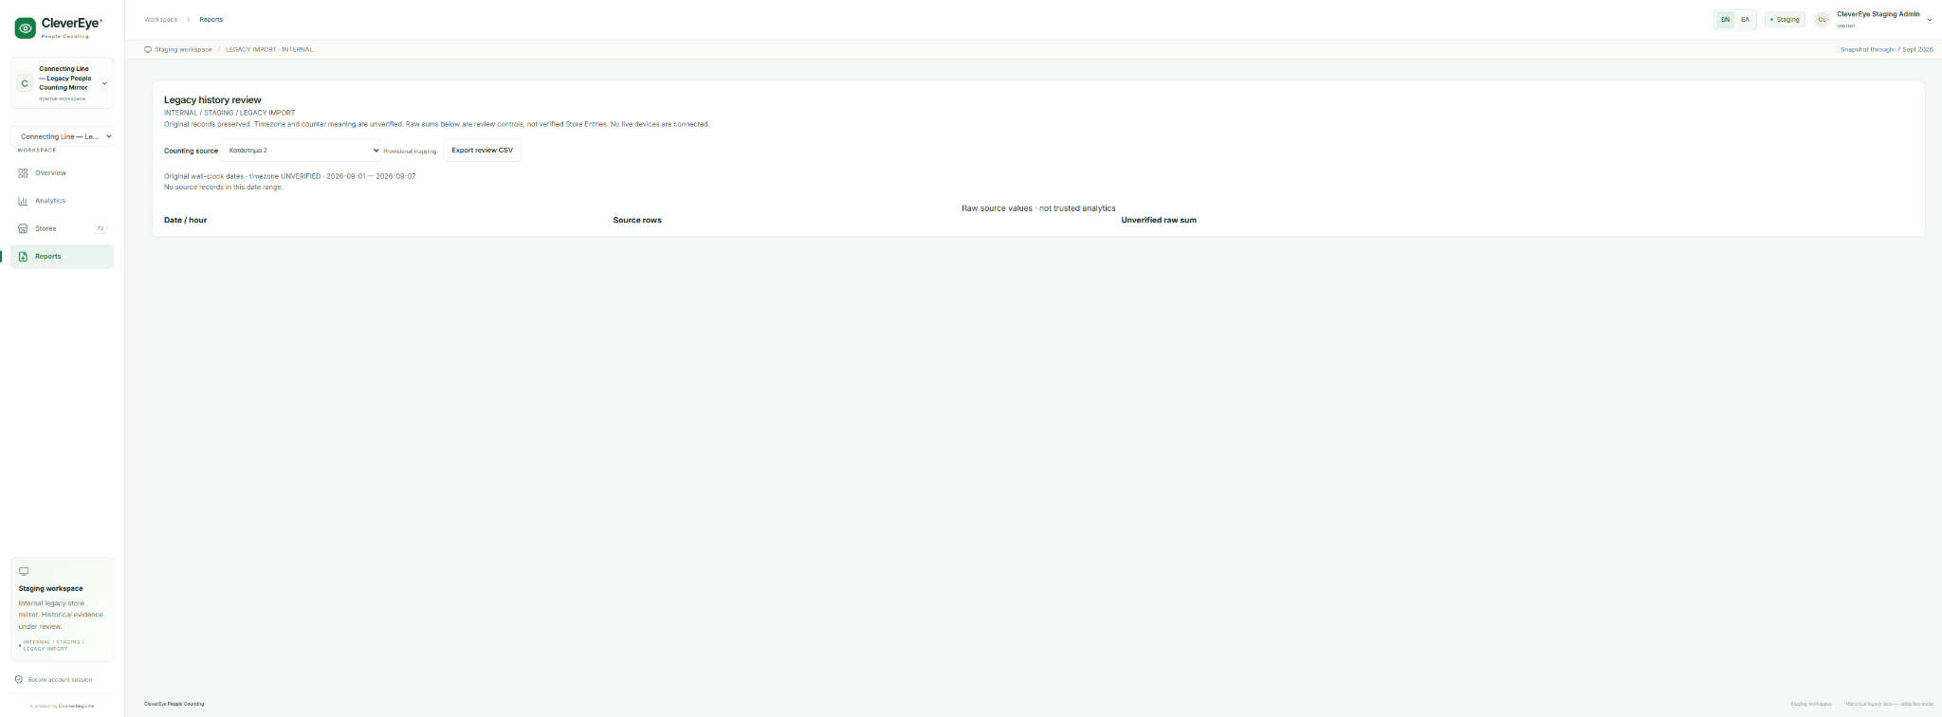The width and height of the screenshot is (1942, 717).
Task: Click the Export review CSV button
Action: 482,150
